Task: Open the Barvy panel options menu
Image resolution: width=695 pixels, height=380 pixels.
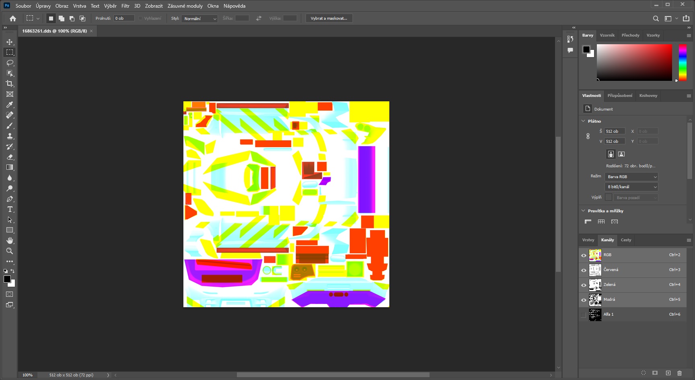Action: (689, 35)
